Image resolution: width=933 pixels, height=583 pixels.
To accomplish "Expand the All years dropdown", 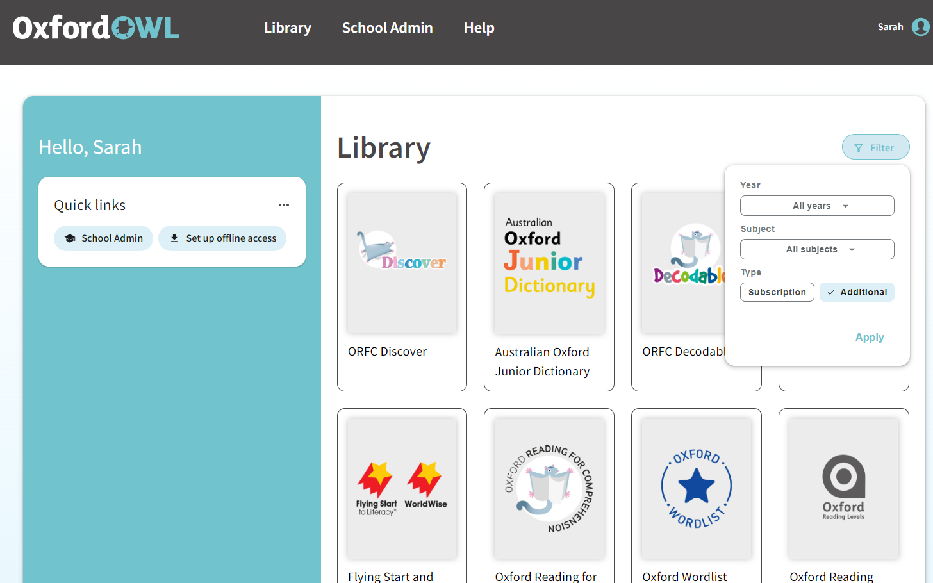I will pyautogui.click(x=817, y=206).
